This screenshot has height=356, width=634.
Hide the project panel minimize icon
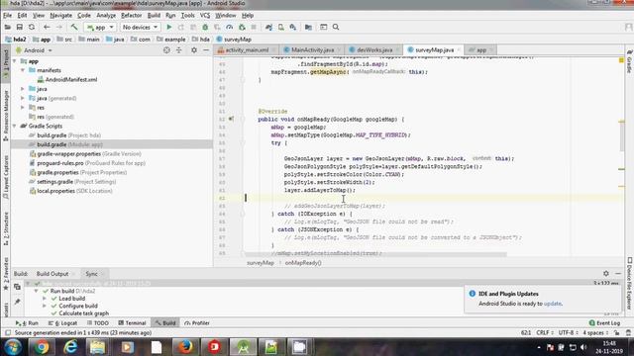(206, 50)
